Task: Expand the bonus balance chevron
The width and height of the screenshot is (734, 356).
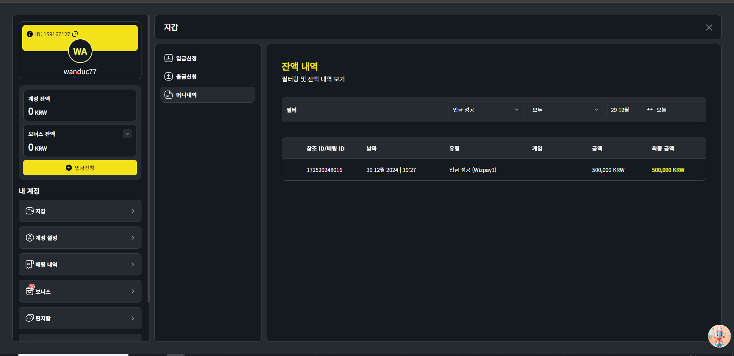Action: (128, 134)
